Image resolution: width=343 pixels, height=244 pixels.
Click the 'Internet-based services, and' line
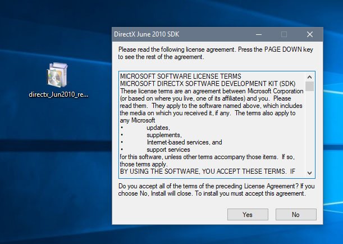point(184,142)
